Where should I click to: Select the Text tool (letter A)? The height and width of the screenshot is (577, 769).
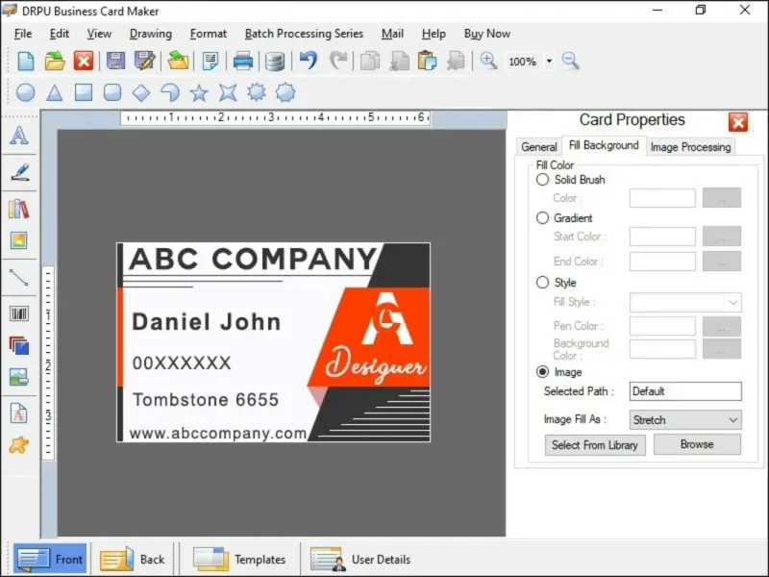(x=19, y=135)
